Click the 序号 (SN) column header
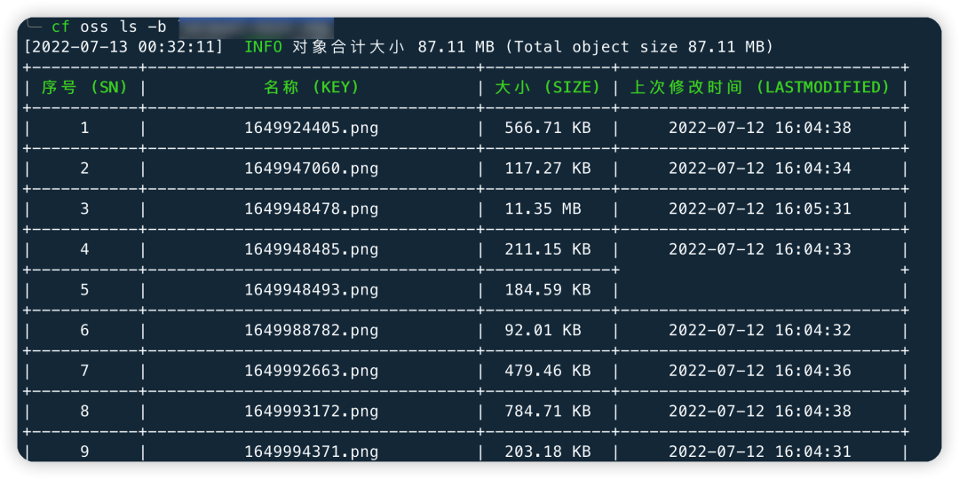The image size is (959, 479). pyautogui.click(x=84, y=87)
